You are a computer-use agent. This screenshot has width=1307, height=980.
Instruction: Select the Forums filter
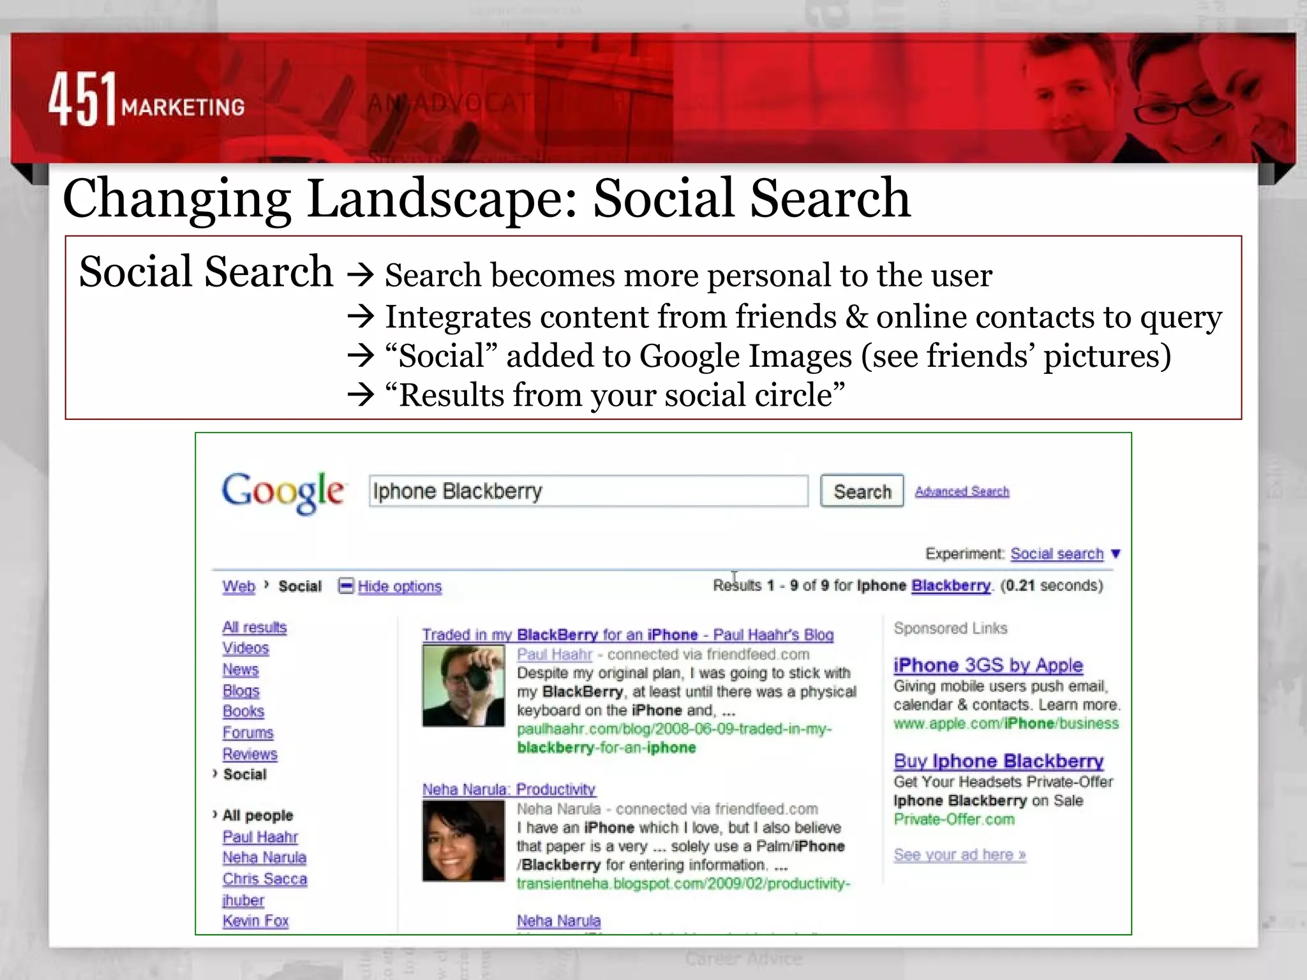(248, 732)
